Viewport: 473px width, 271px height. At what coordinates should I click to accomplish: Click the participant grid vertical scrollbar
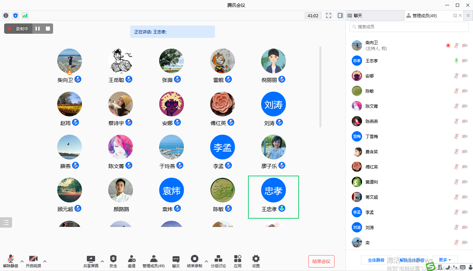321,87
